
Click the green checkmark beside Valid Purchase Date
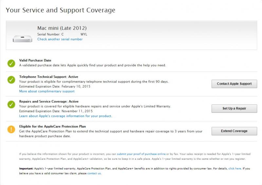pyautogui.click(x=11, y=63)
